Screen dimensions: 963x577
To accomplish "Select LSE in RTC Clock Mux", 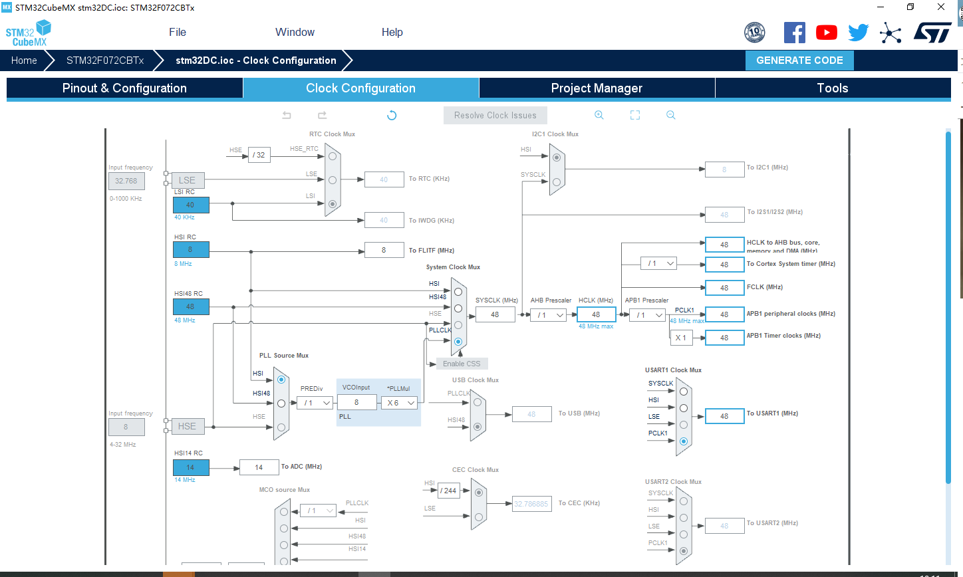I will pos(332,180).
